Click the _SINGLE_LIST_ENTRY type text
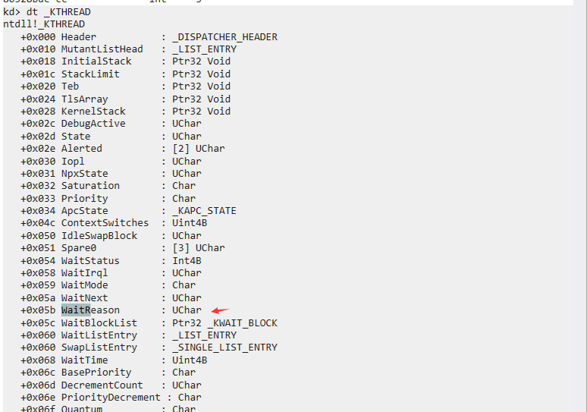 224,348
